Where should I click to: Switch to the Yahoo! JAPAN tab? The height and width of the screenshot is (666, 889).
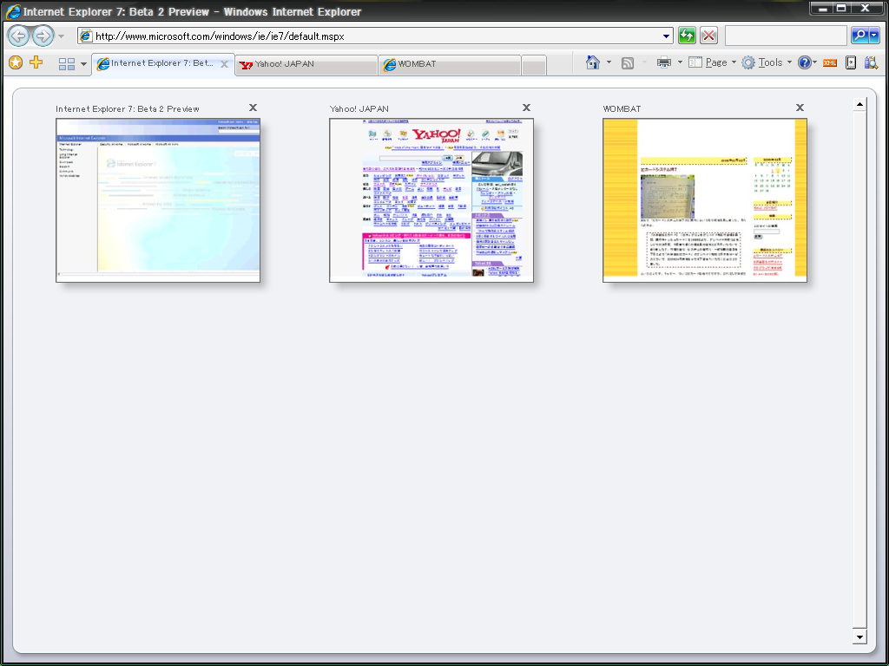(x=306, y=64)
